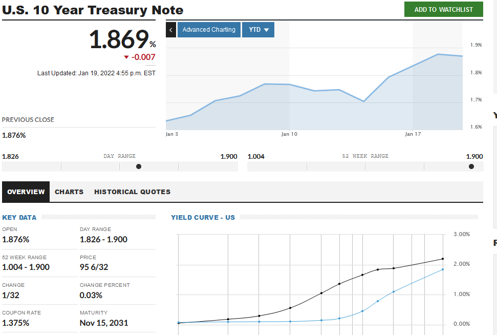Click the last blue point on yield curve
This screenshot has height=335, width=497.
point(443,269)
